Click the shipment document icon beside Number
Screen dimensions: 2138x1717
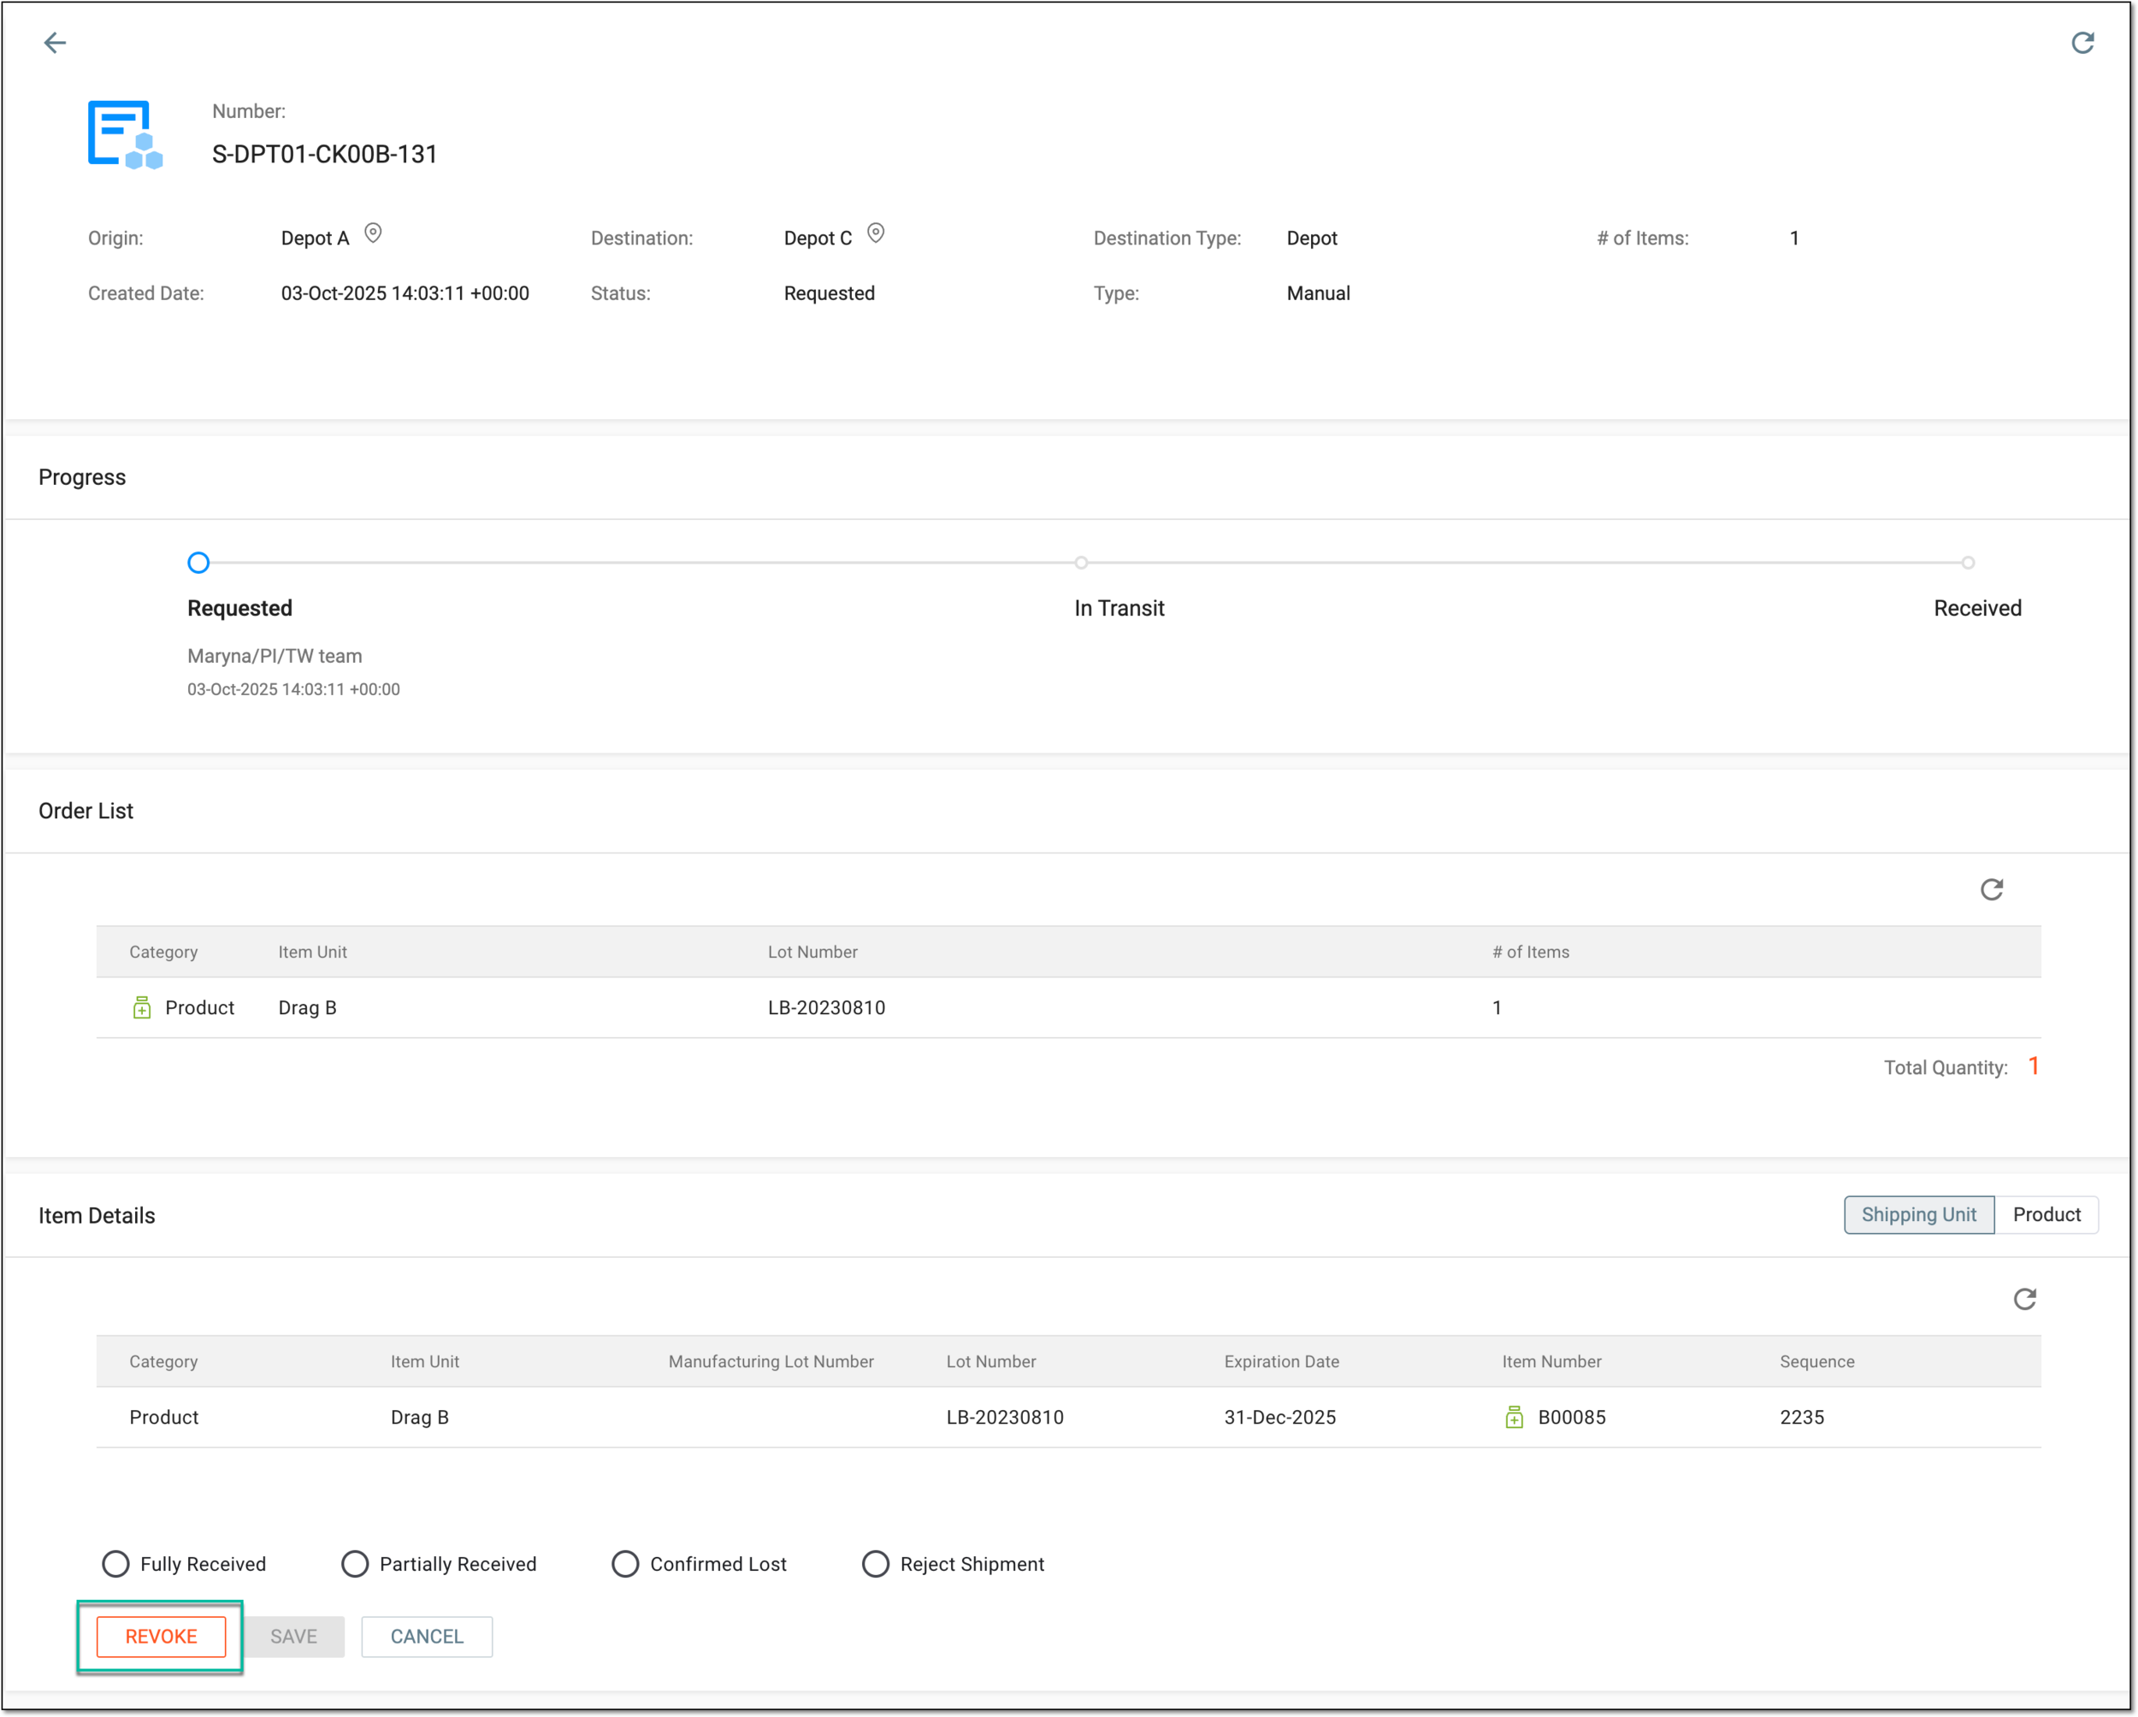click(125, 135)
